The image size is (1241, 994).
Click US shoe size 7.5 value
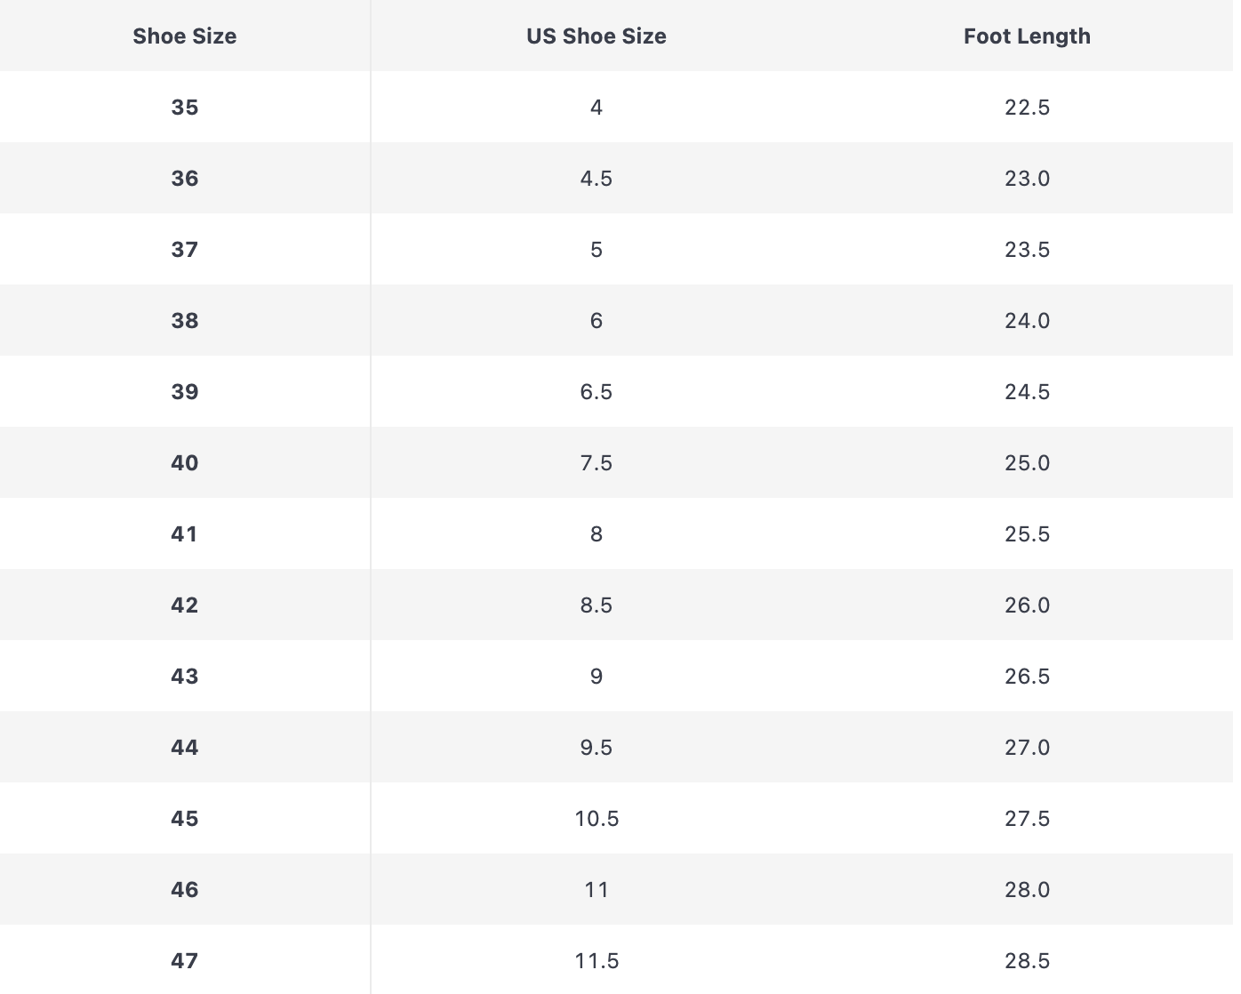[596, 463]
